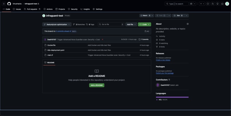The height and width of the screenshot is (116, 231).
Task: Open the 0 watching link
Action: 162,43
